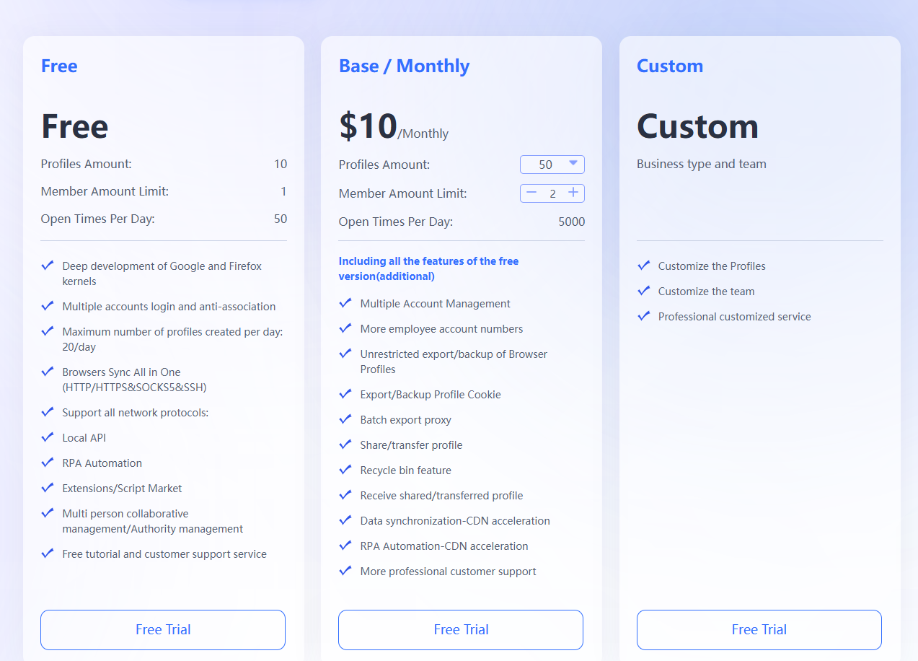Click the checkmark beside Customize the team
This screenshot has width=918, height=661.
[x=643, y=290]
